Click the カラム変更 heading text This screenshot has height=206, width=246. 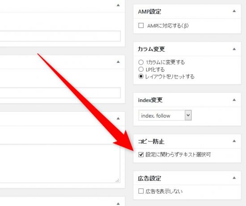coord(151,49)
